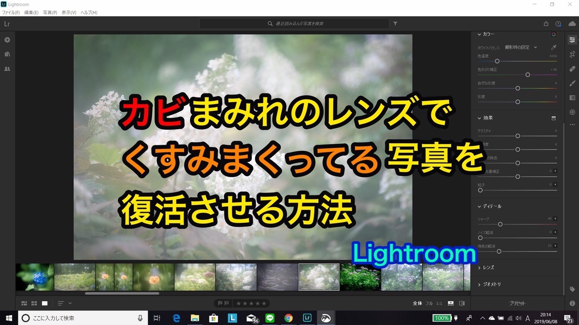
Task: Open the ヘルプ(H) menu
Action: click(x=89, y=12)
